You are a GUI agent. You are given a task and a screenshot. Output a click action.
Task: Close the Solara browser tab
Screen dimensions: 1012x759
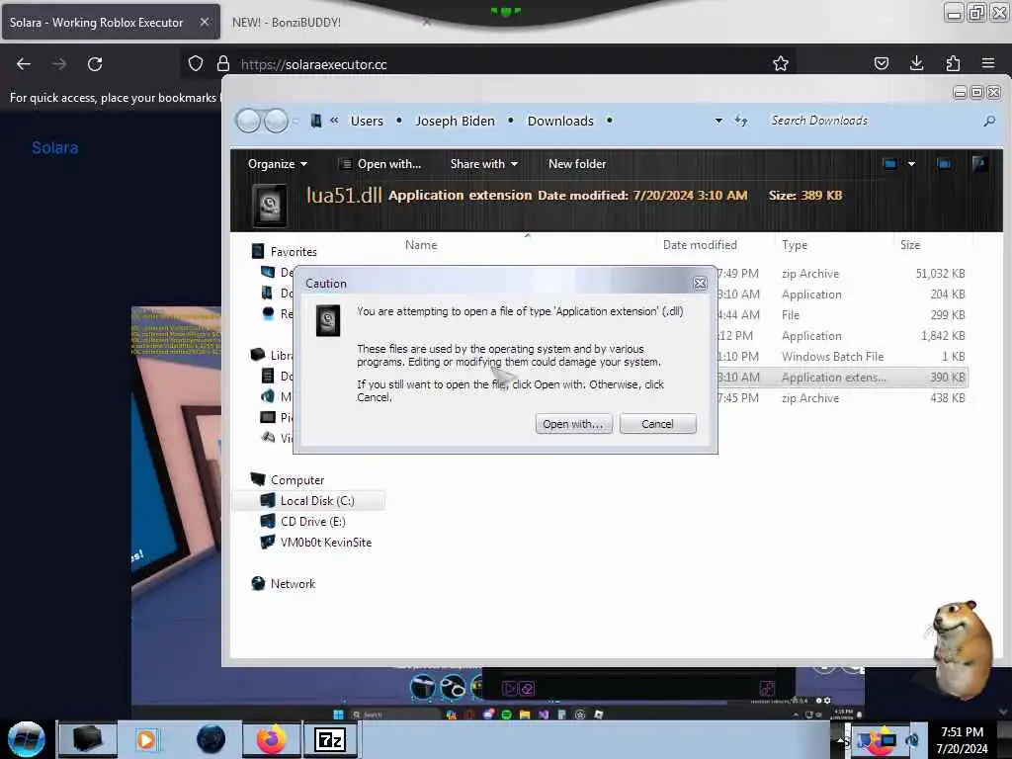click(x=204, y=22)
